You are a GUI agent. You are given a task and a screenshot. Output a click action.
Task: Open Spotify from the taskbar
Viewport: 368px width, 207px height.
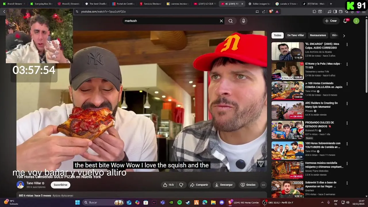coord(179,202)
